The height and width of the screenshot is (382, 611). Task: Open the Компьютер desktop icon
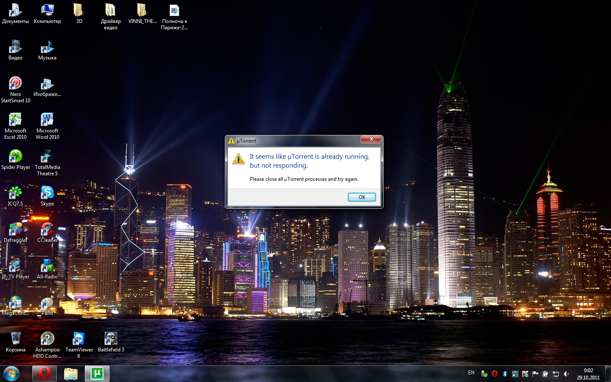point(47,14)
